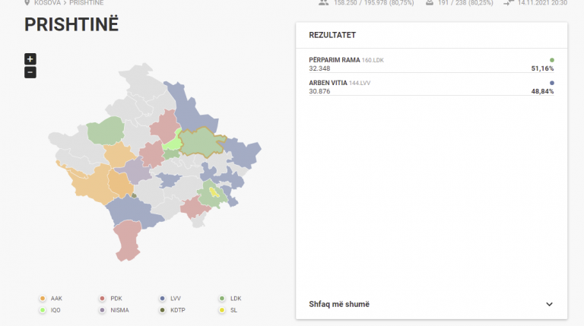Click the voters turnout people icon
The height and width of the screenshot is (326, 584).
pos(323,2)
